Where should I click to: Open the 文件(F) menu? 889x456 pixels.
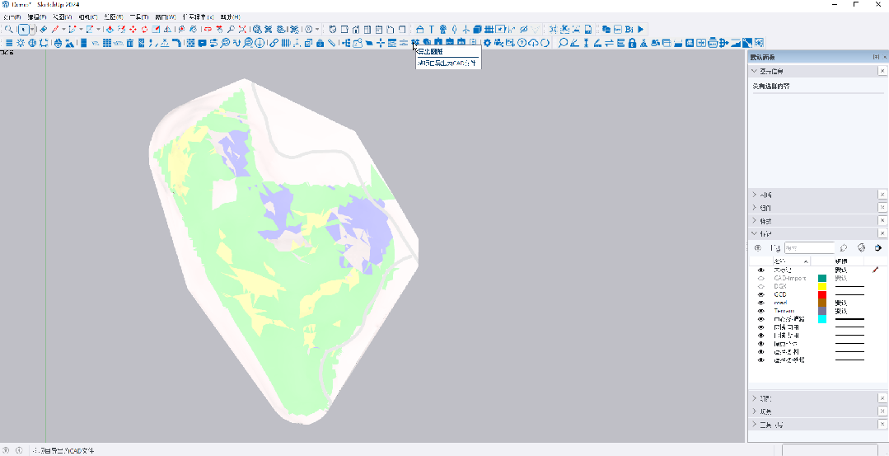(12, 16)
